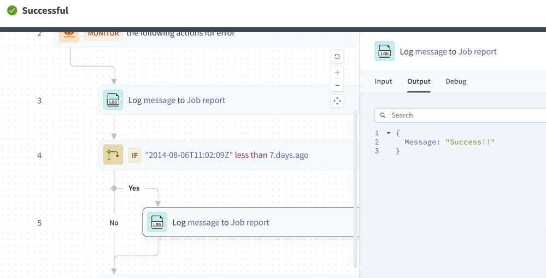Switch to the Output tab
This screenshot has height=278, width=546.
tap(419, 81)
